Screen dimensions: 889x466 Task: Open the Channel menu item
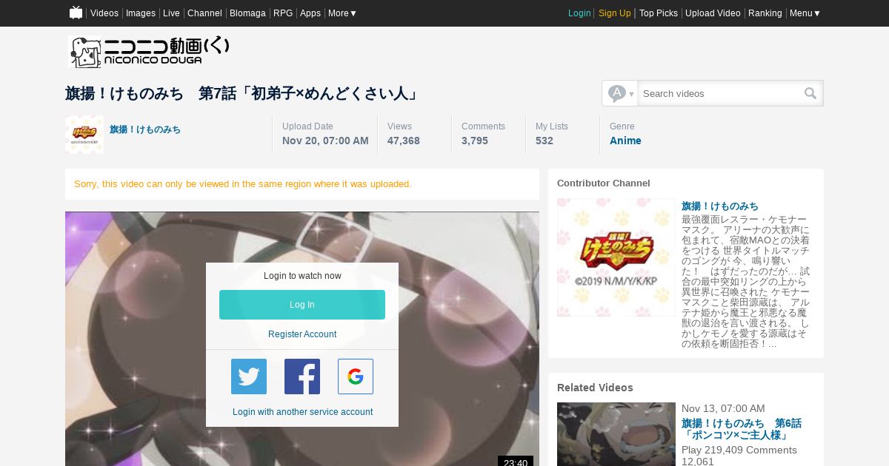click(204, 13)
